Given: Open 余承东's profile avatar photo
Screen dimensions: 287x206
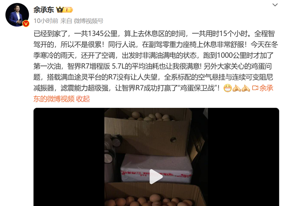Looking at the screenshot, I should 17,15.
